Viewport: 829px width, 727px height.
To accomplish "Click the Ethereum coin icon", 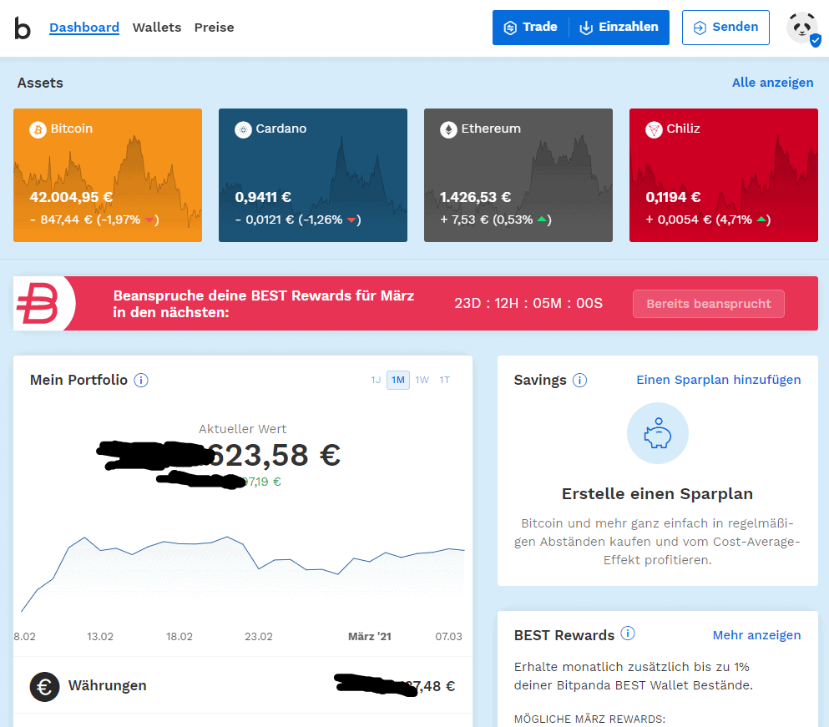I will pyautogui.click(x=448, y=129).
